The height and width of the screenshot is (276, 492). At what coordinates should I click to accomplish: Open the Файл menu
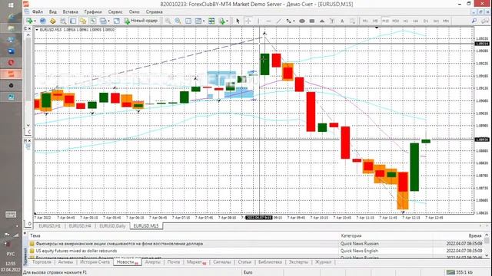click(x=38, y=12)
